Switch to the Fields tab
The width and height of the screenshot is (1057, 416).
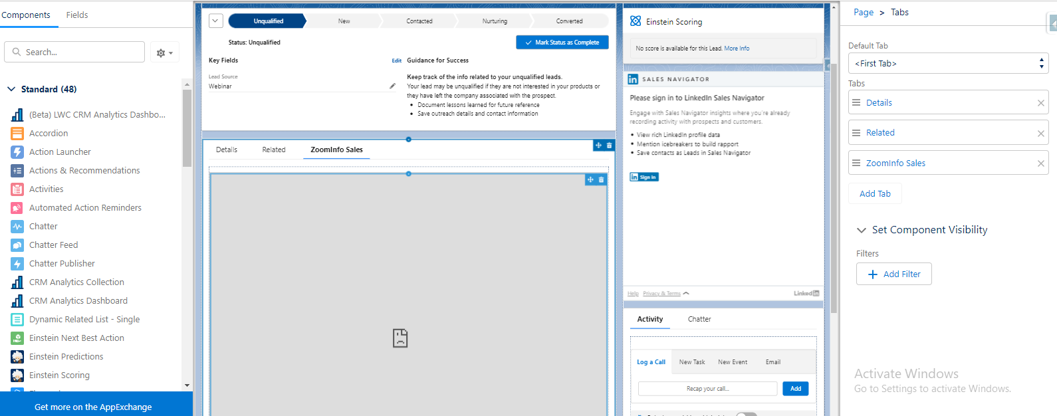click(x=77, y=15)
